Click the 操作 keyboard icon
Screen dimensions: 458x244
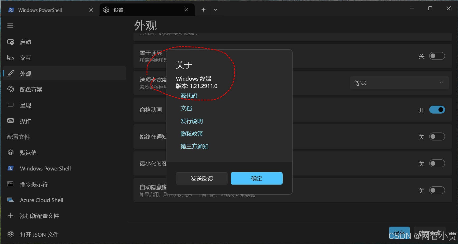pyautogui.click(x=11, y=121)
